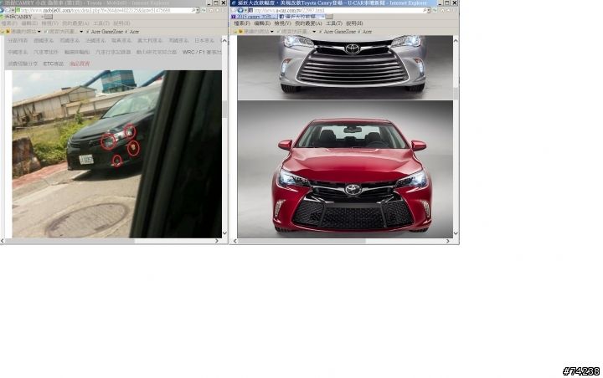Screen dimensions: 603x378
Task: Go forward in the Mobile01 window
Action: 8,10
